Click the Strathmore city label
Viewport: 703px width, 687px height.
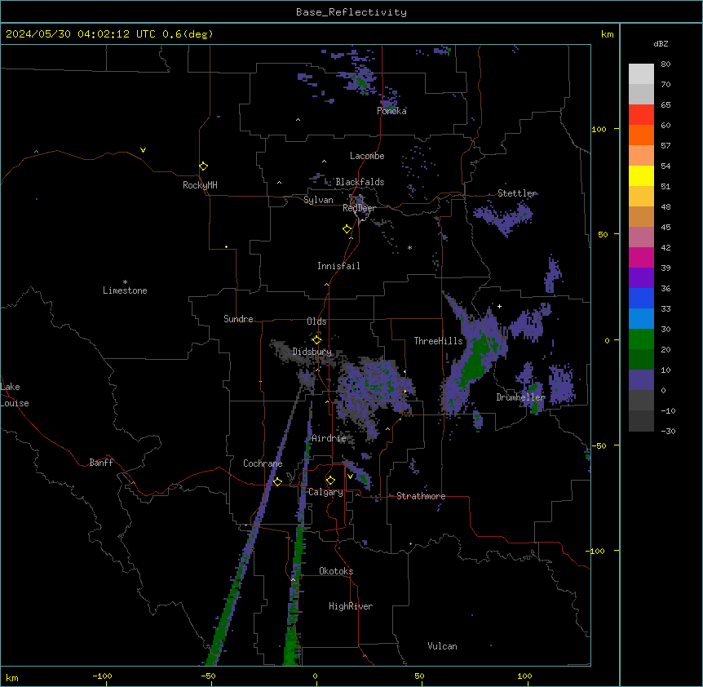click(421, 496)
